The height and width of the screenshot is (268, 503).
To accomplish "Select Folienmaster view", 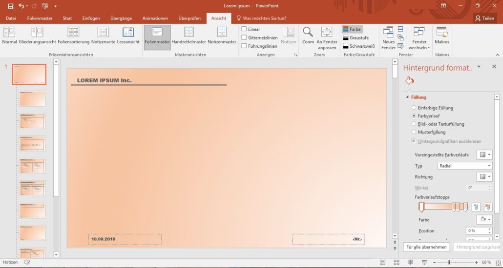I will (157, 38).
